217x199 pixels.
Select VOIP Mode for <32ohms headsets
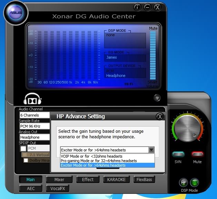tap(107, 156)
